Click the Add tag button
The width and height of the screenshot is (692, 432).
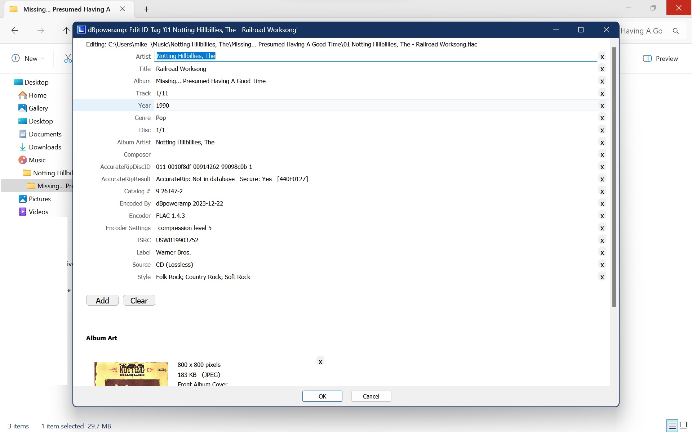pyautogui.click(x=102, y=300)
